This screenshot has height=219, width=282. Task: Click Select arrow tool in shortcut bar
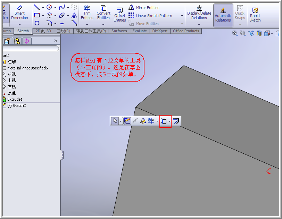pos(115,121)
